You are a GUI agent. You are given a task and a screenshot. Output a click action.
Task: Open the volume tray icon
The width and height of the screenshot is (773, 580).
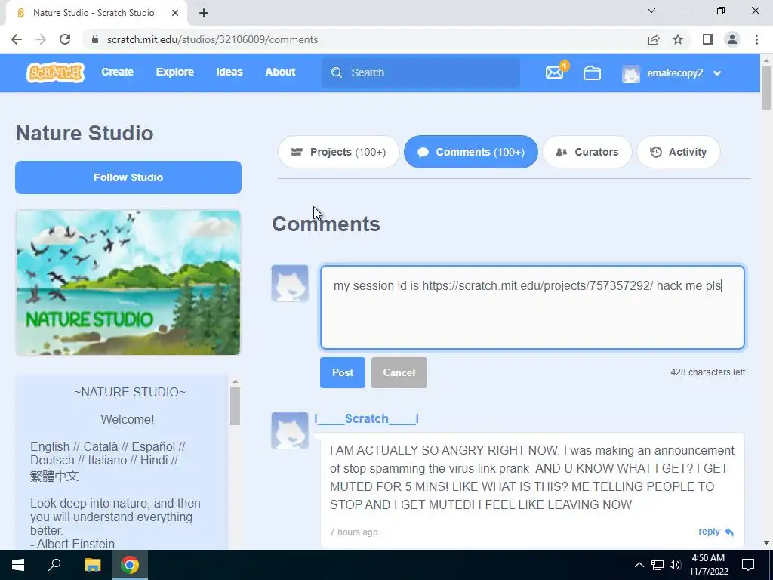pos(675,565)
